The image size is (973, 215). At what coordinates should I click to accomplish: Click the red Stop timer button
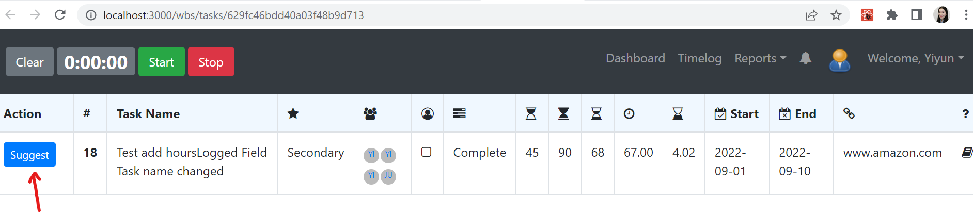211,62
